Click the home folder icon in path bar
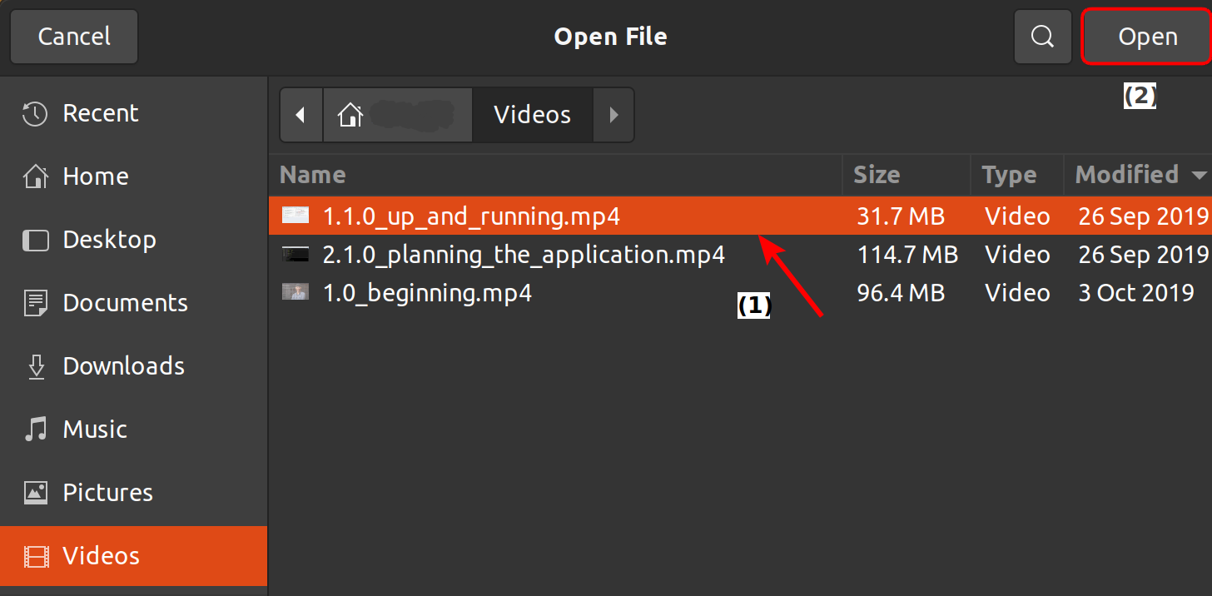The height and width of the screenshot is (596, 1212). [350, 115]
